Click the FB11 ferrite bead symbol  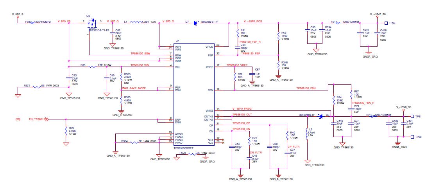click(338, 23)
